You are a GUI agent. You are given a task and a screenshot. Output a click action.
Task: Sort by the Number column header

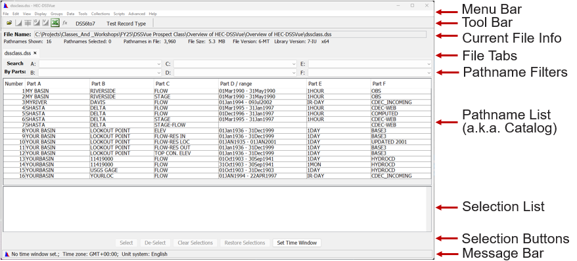(x=14, y=84)
